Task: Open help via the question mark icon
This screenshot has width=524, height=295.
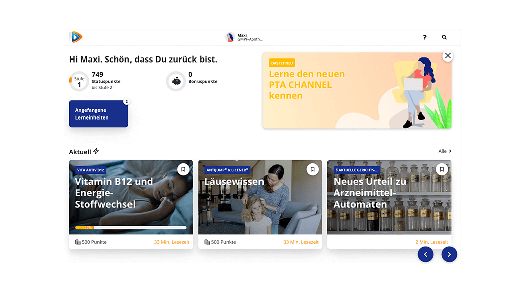Action: pos(424,37)
